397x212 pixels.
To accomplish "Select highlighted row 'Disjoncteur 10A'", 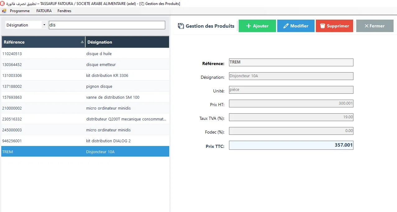I will click(x=85, y=152).
